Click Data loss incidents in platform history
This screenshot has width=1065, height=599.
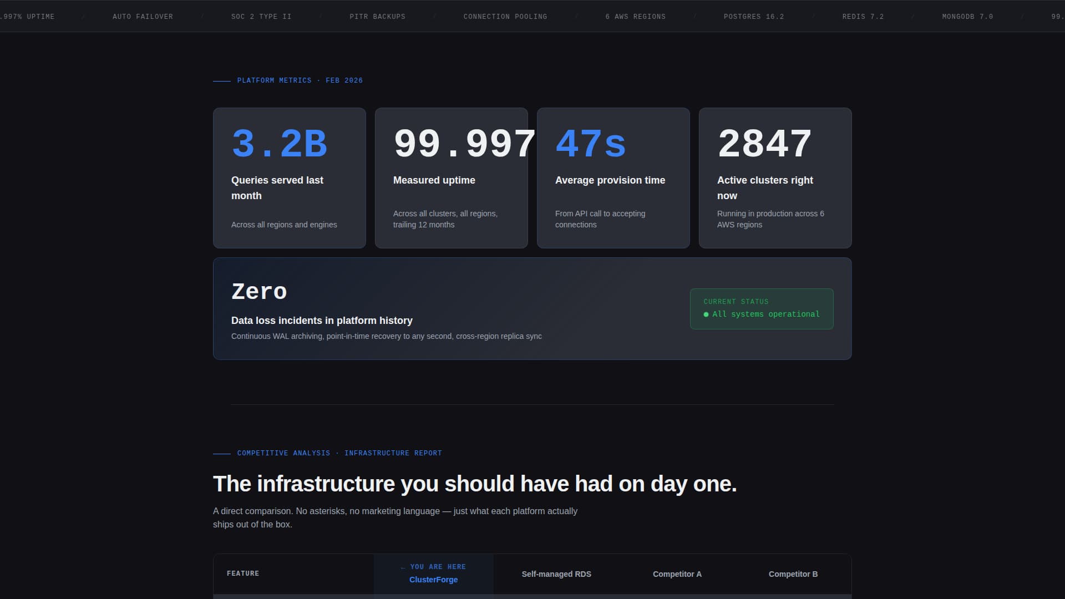point(322,321)
